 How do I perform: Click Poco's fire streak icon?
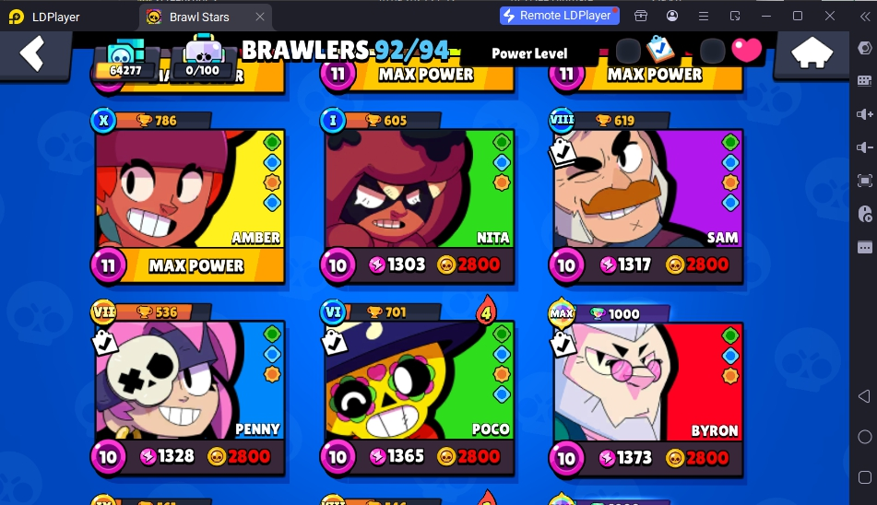pos(486,310)
